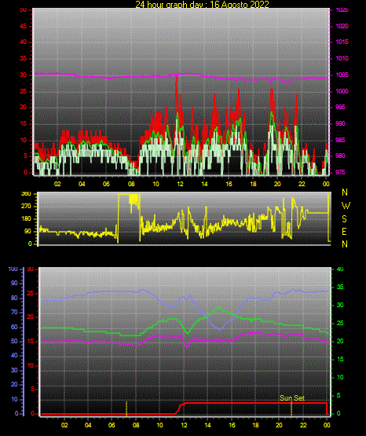The height and width of the screenshot is (436, 366).
Task: Click the sunset dotted yellow marker
Action: click(x=291, y=409)
